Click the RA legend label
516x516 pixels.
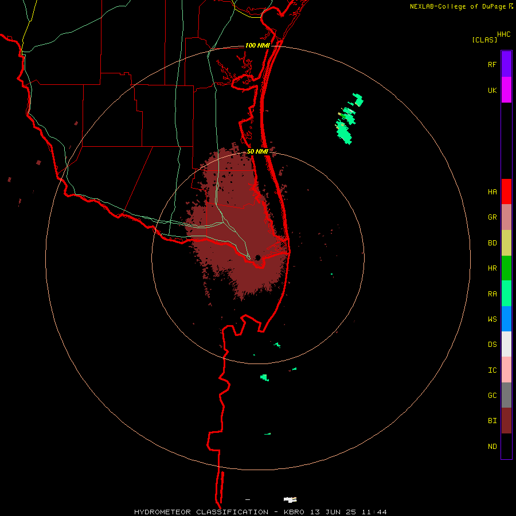click(x=492, y=294)
